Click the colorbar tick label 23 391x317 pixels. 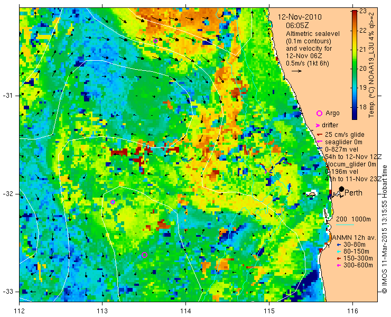363,11
